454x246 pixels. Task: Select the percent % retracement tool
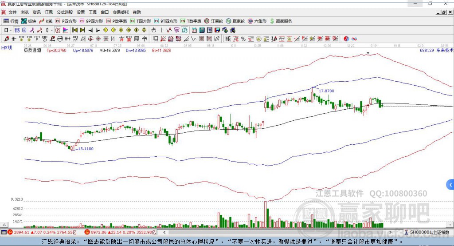point(243,39)
